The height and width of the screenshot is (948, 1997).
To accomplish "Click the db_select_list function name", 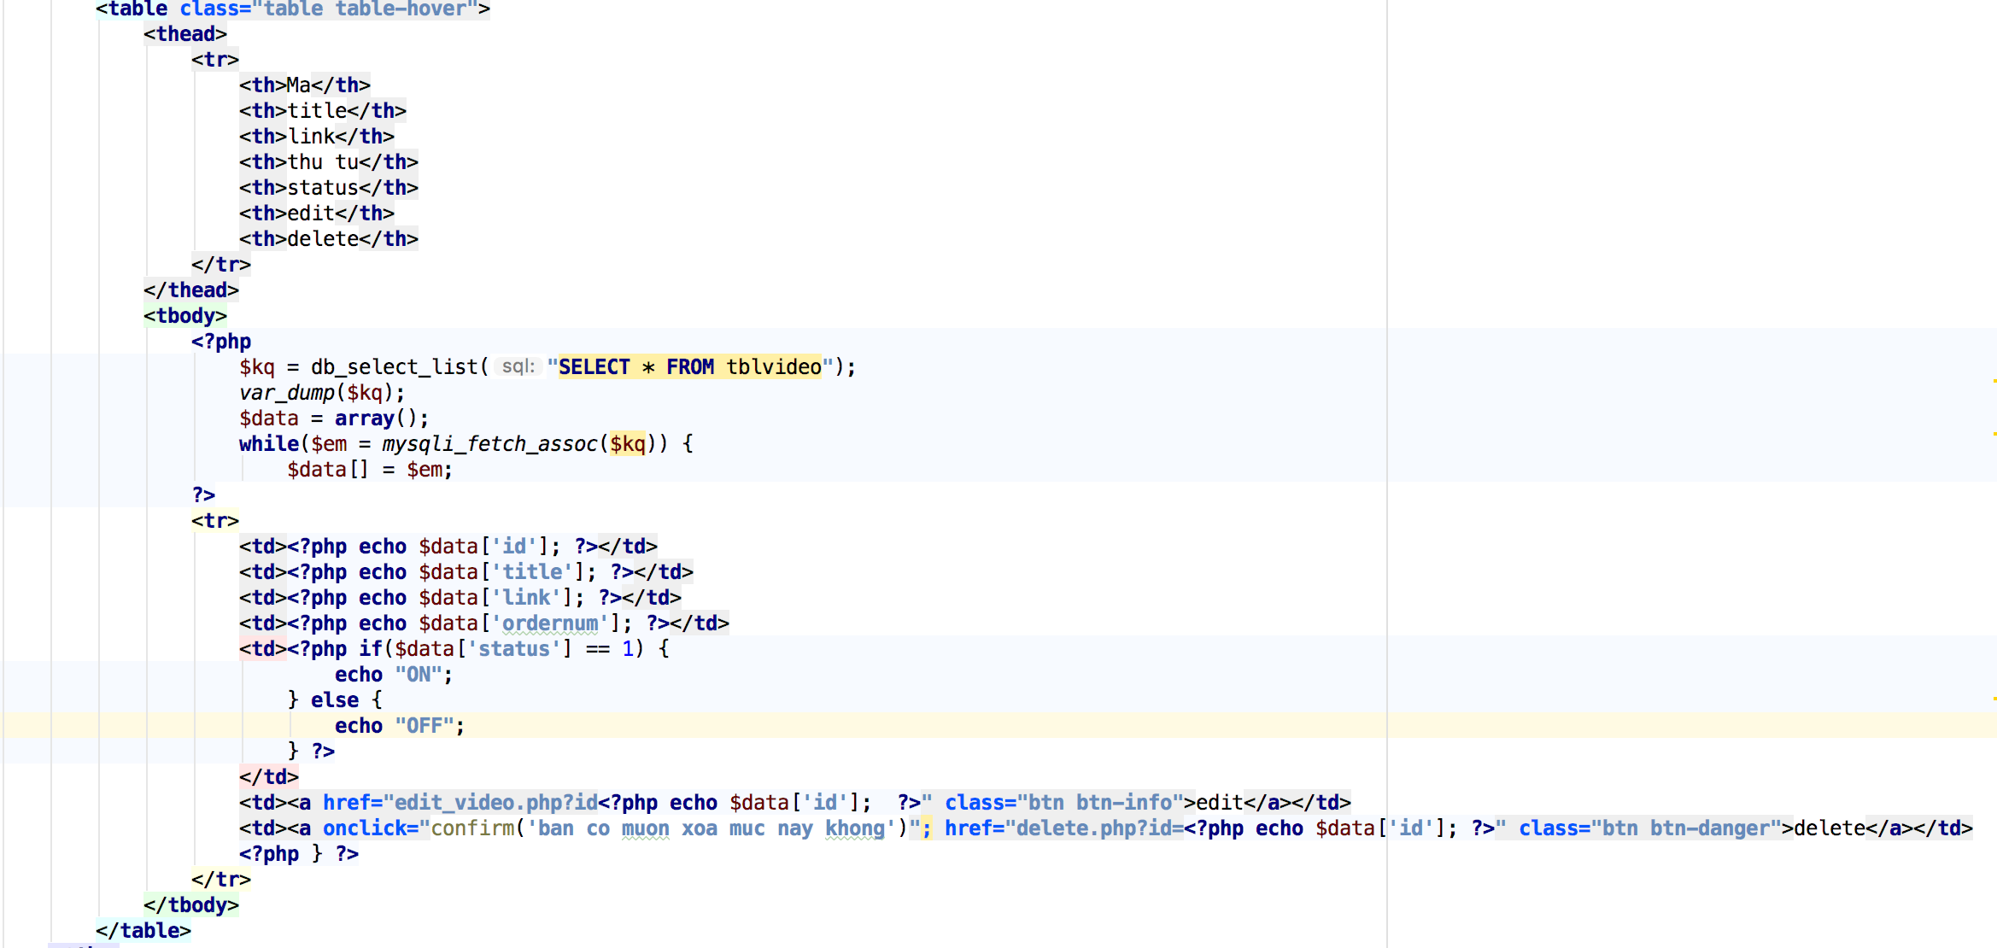I will 394,366.
